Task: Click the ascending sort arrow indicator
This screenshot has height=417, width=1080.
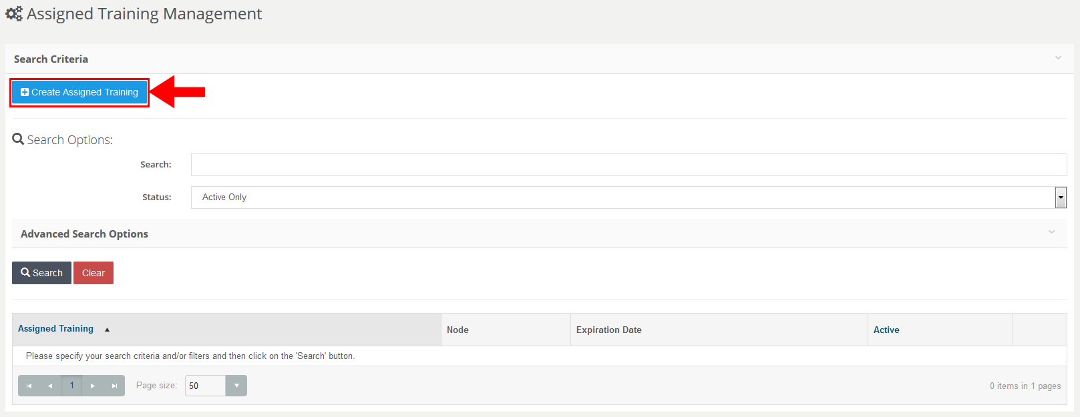Action: [x=107, y=330]
